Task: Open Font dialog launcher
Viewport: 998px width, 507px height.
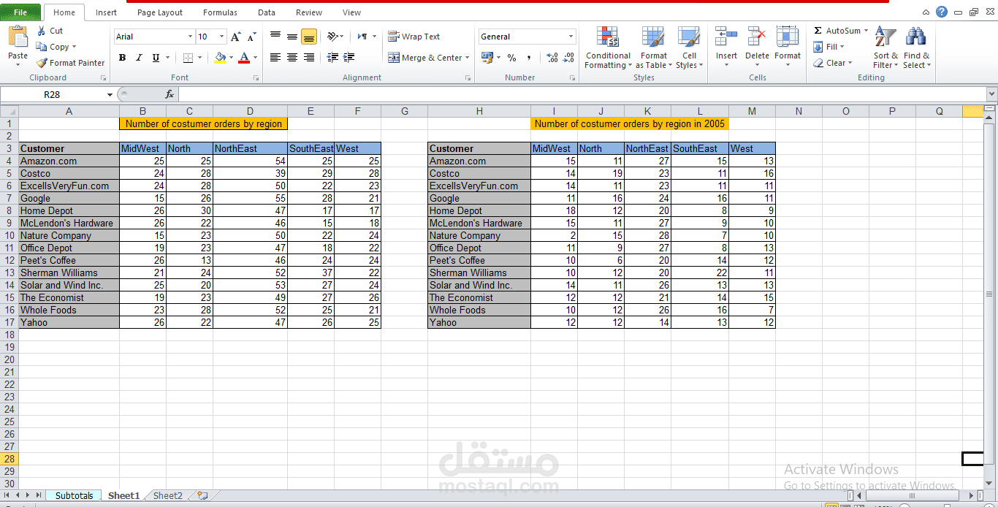Action: [x=256, y=77]
